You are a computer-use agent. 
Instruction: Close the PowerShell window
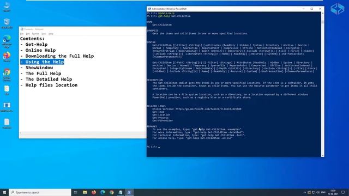click(320, 9)
